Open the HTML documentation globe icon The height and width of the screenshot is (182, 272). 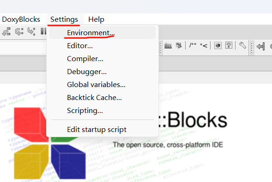pyautogui.click(x=218, y=45)
